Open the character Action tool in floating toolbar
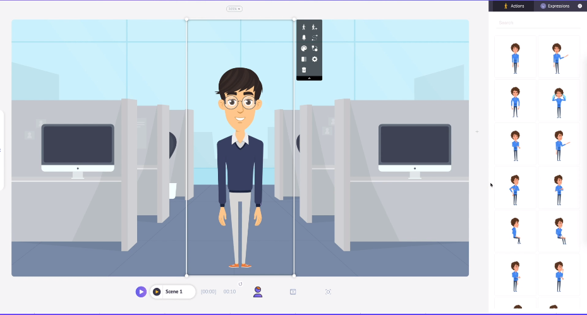This screenshot has width=587, height=315. coord(304,27)
